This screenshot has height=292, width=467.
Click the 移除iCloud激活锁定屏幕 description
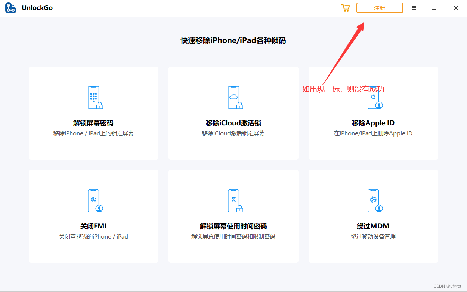point(233,133)
